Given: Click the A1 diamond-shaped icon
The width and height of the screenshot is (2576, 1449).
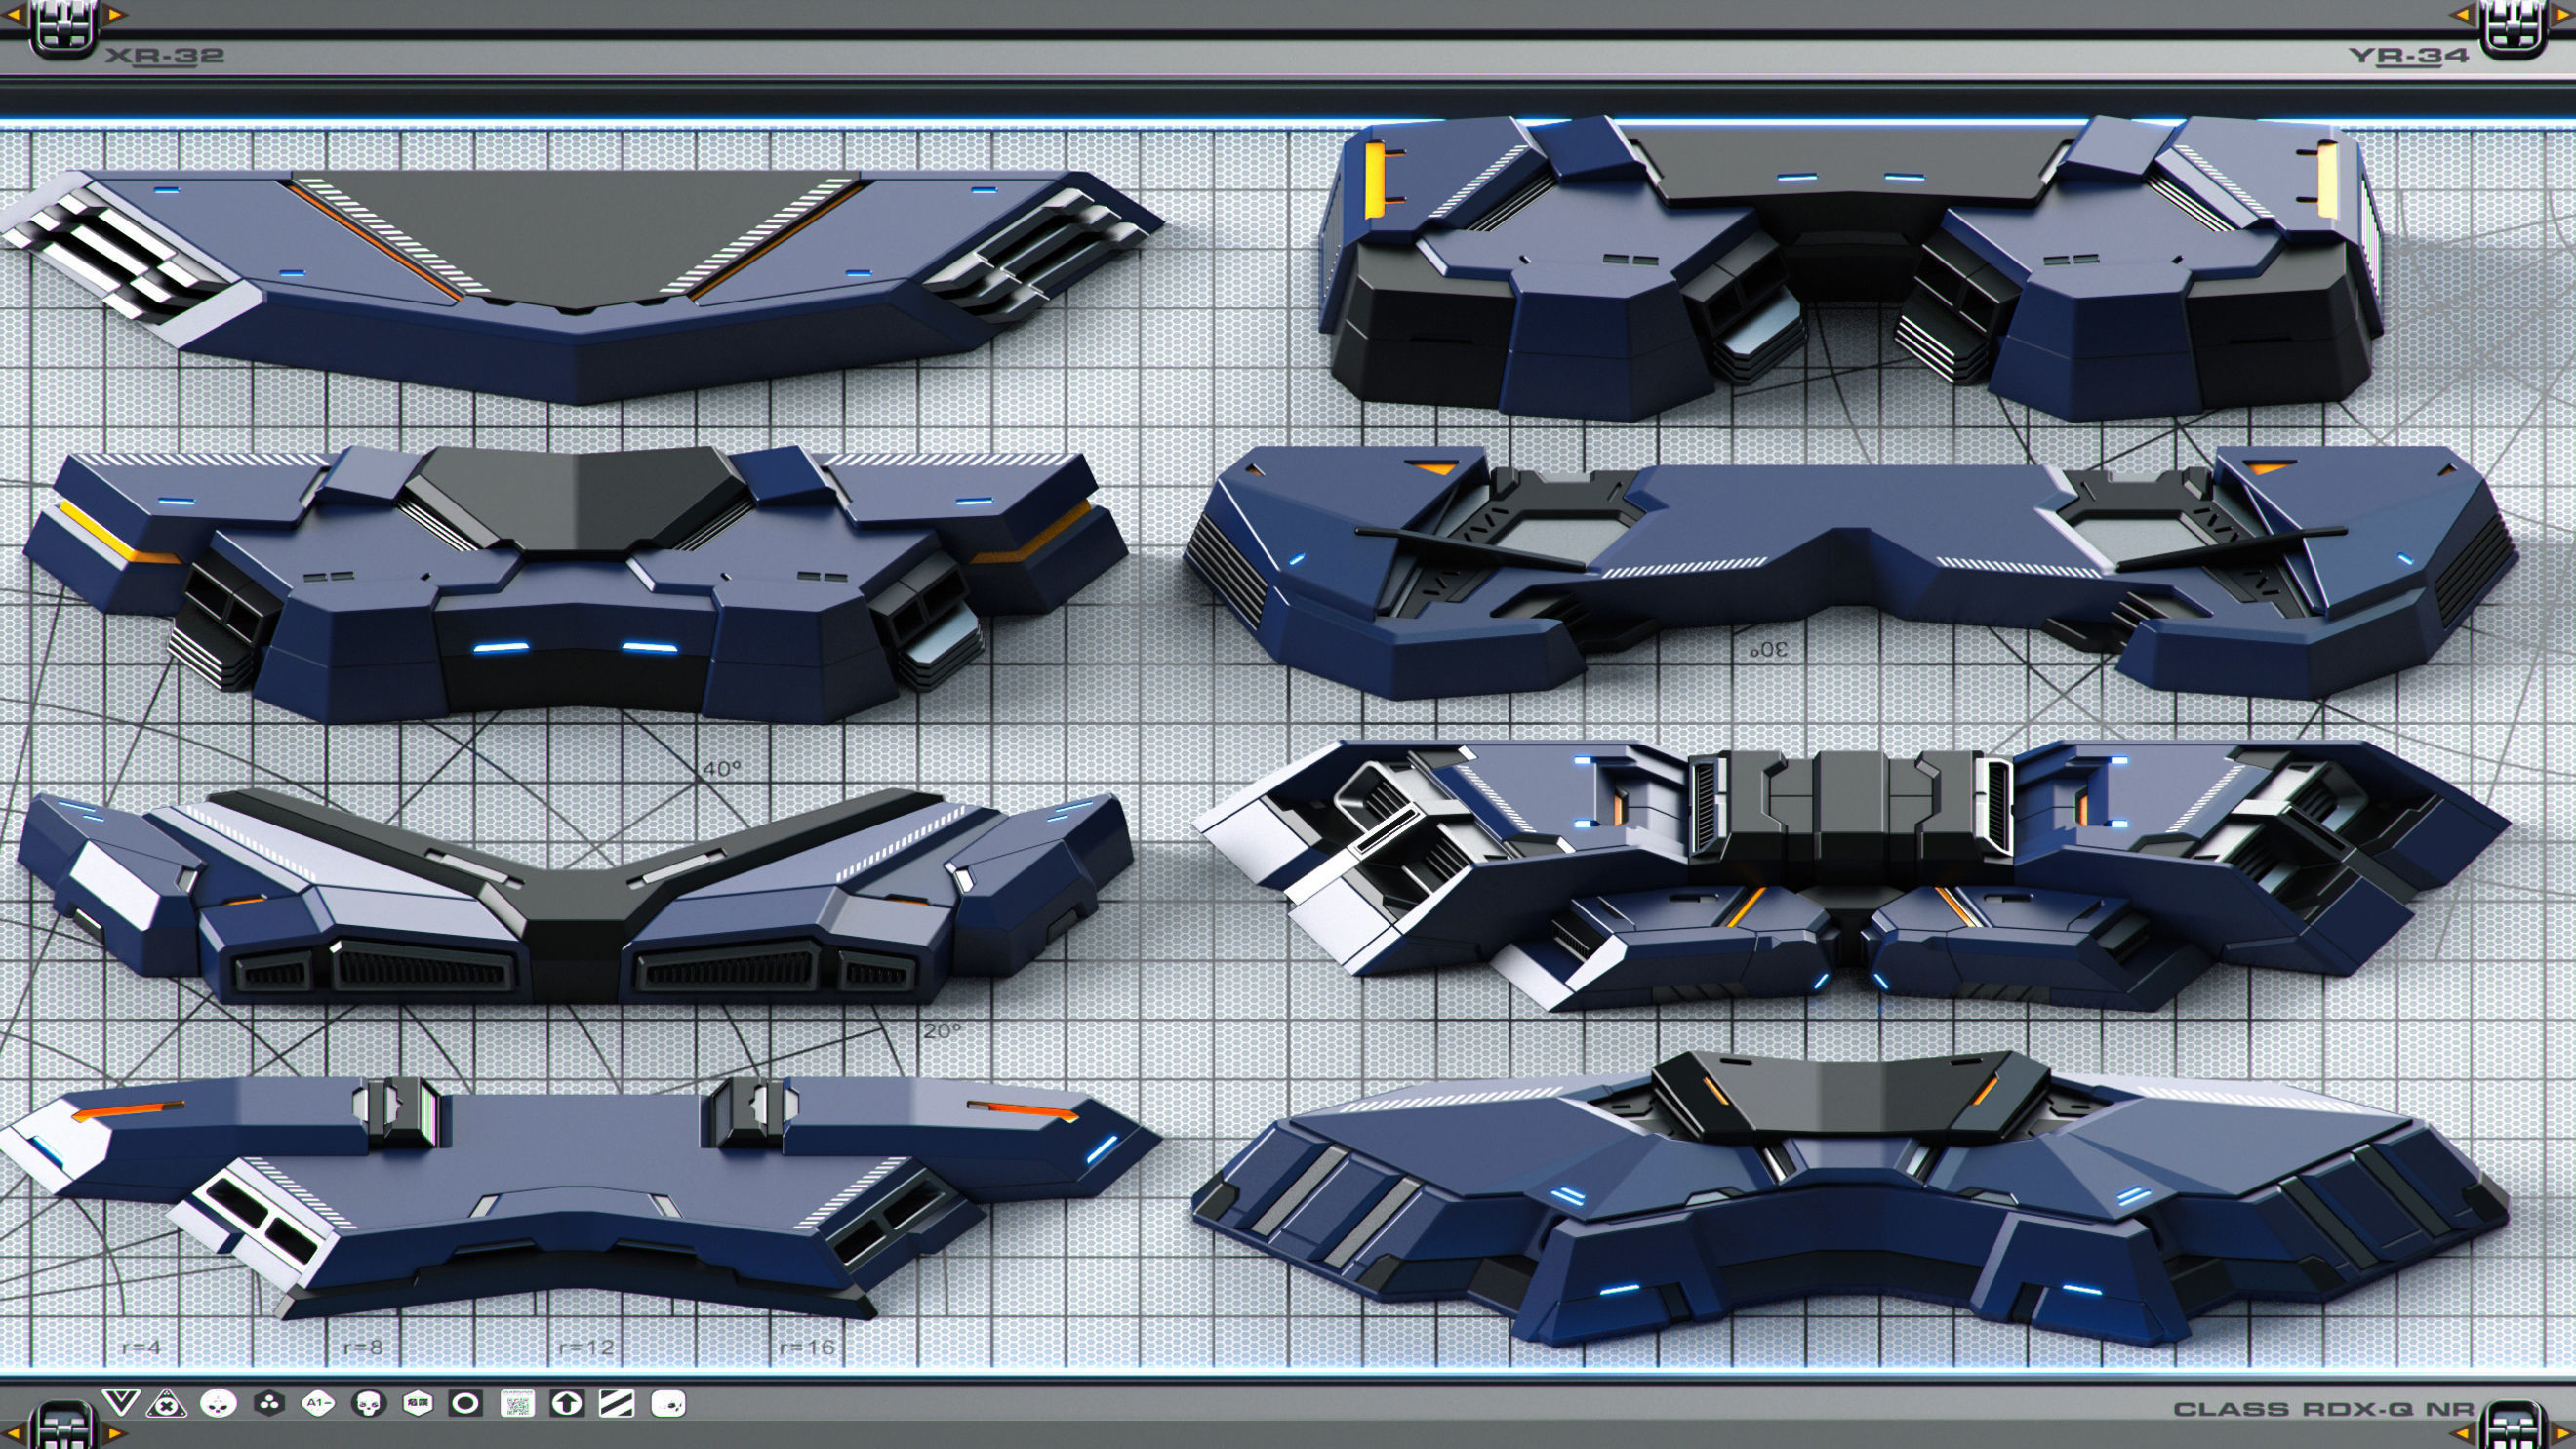Looking at the screenshot, I should coord(318,1404).
